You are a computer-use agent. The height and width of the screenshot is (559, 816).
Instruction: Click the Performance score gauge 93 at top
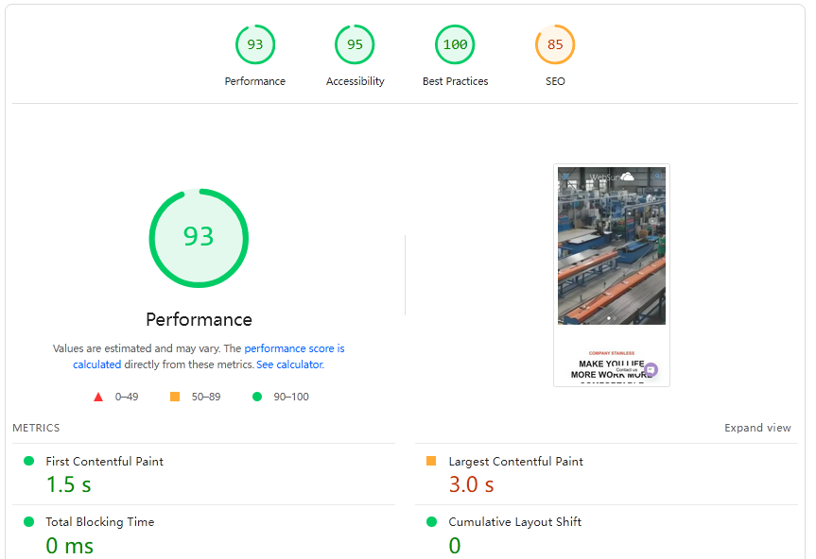(x=255, y=45)
